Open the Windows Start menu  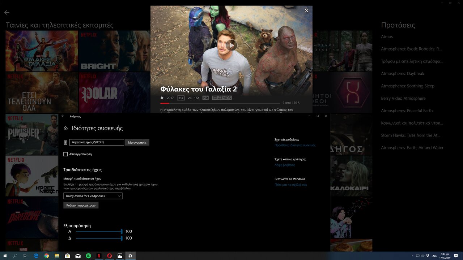[x=5, y=256]
